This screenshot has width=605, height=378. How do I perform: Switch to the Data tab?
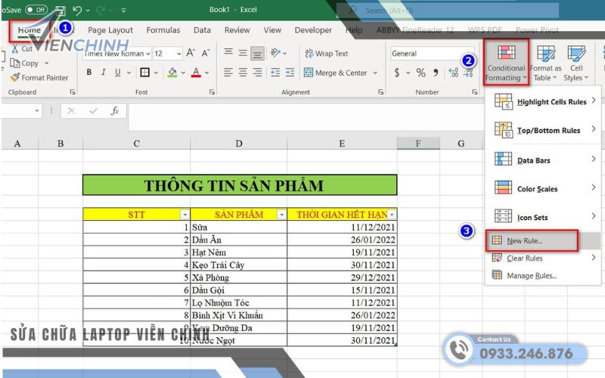coord(202,30)
